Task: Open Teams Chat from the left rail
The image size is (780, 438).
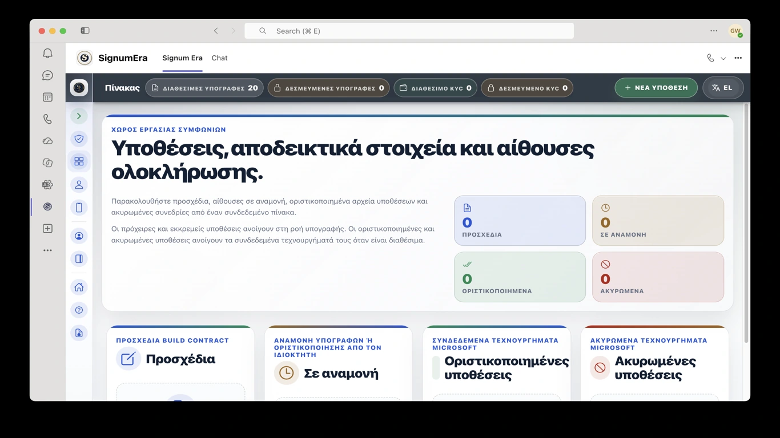Action: (47, 75)
